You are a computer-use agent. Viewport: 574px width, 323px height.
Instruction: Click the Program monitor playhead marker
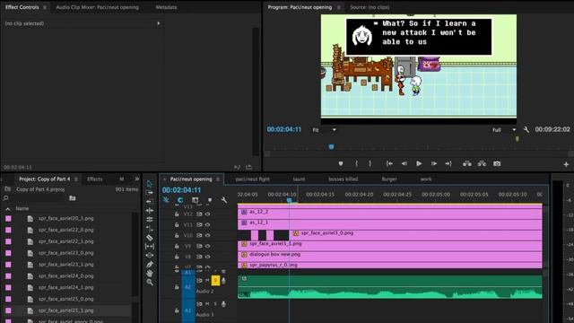click(331, 147)
